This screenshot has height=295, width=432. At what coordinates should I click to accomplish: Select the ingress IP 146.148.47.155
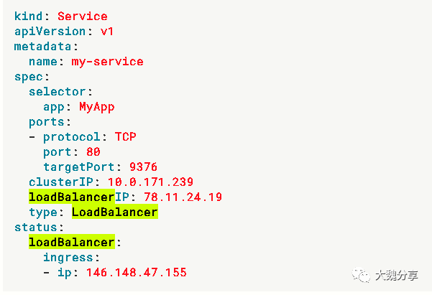[x=136, y=272]
